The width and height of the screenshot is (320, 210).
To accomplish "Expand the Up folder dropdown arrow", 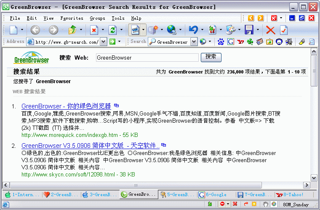I will (x=81, y=30).
